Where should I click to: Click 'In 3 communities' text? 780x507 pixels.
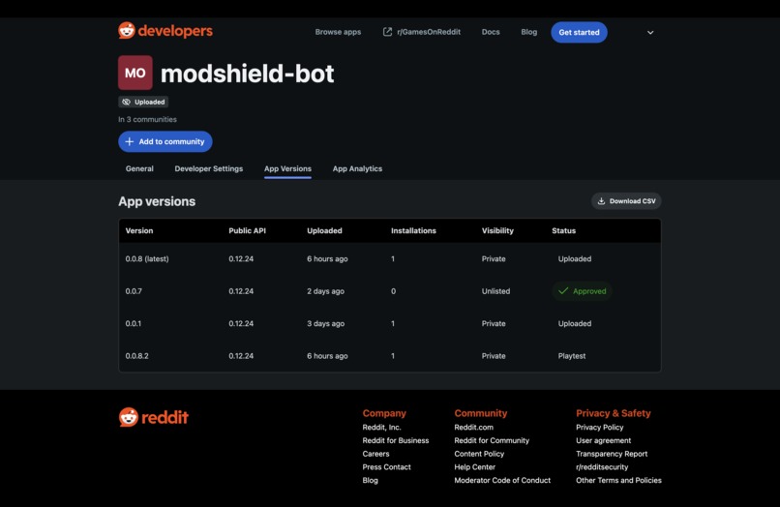click(x=147, y=119)
